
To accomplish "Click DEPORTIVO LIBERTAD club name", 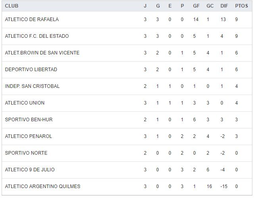I will click(31, 70).
